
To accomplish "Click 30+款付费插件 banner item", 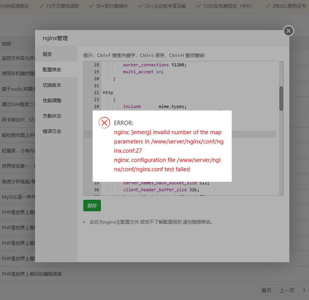I will point(109,6).
